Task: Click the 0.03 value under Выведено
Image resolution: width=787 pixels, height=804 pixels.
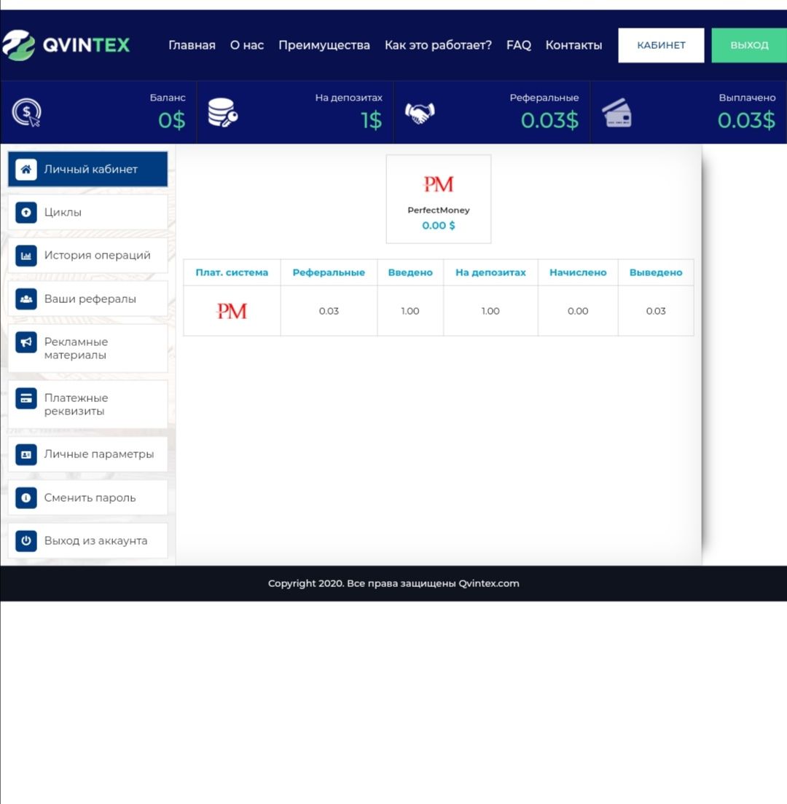Action: (656, 311)
